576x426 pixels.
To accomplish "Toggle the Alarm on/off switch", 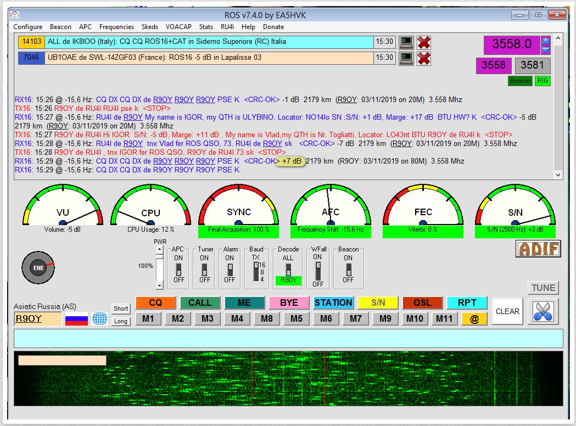I will pyautogui.click(x=230, y=269).
